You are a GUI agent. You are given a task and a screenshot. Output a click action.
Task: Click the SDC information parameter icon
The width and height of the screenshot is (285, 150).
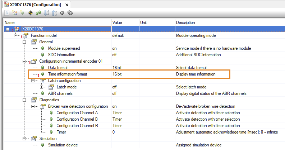(x=42, y=55)
